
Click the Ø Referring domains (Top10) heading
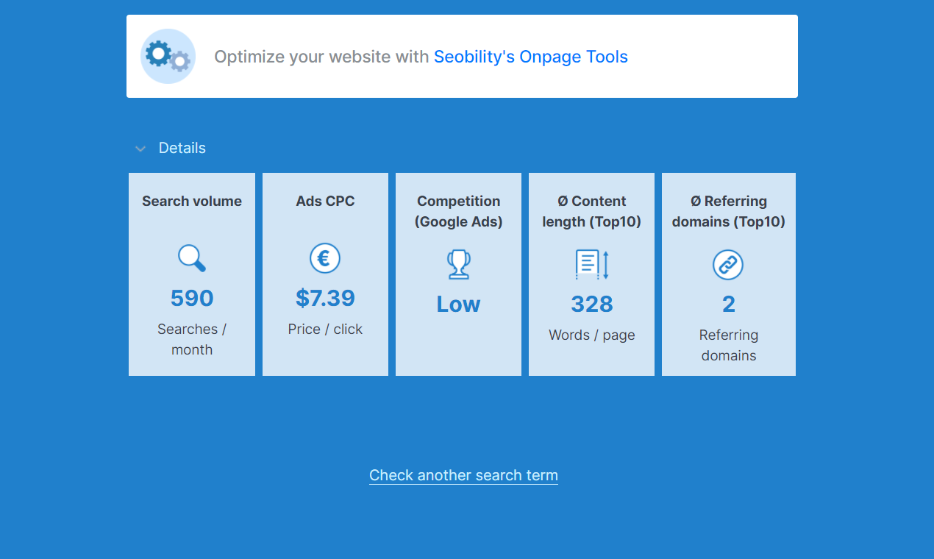[x=728, y=211]
